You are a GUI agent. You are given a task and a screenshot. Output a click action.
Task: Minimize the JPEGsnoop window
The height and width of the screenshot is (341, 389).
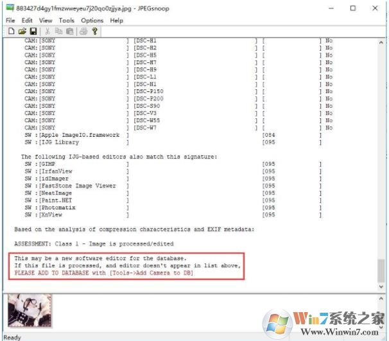(331, 8)
